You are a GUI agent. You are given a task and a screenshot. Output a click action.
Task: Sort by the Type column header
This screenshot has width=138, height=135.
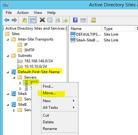[x=118, y=29]
